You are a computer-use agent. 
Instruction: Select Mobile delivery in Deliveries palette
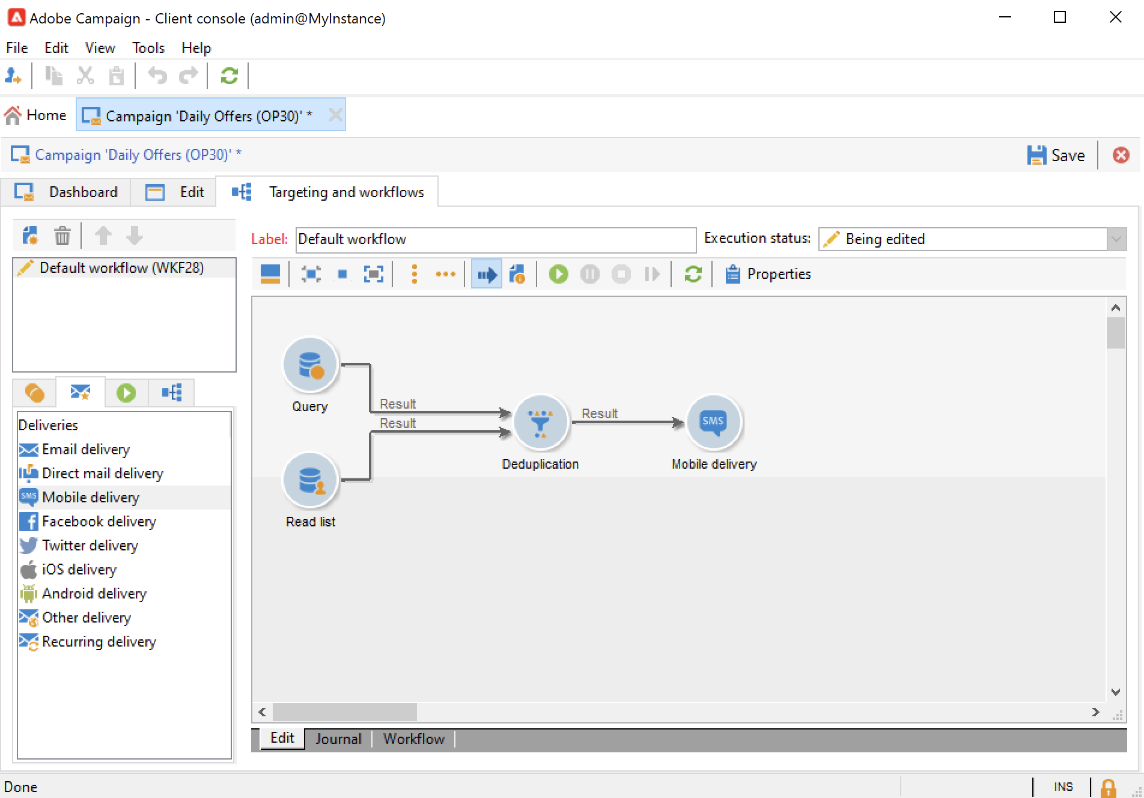click(x=124, y=498)
